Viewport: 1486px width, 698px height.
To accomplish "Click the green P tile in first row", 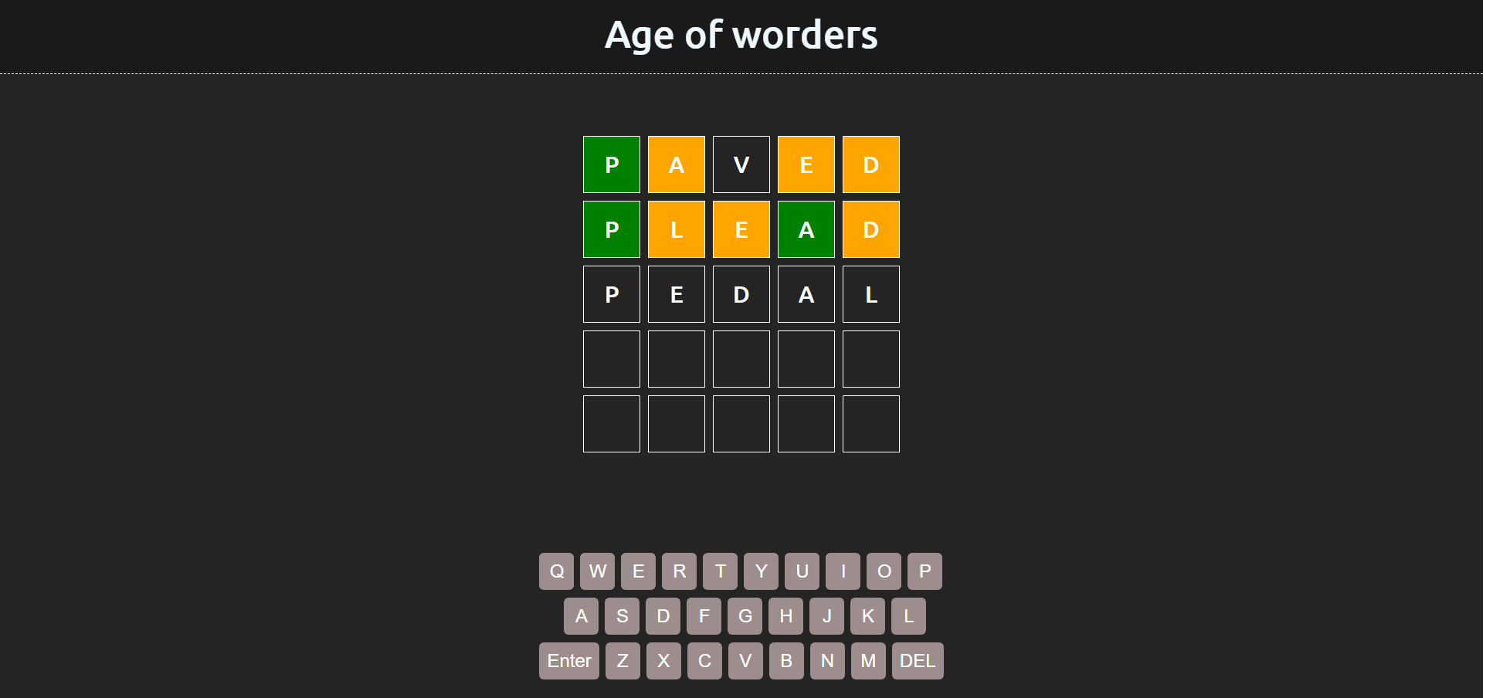I will (x=612, y=164).
